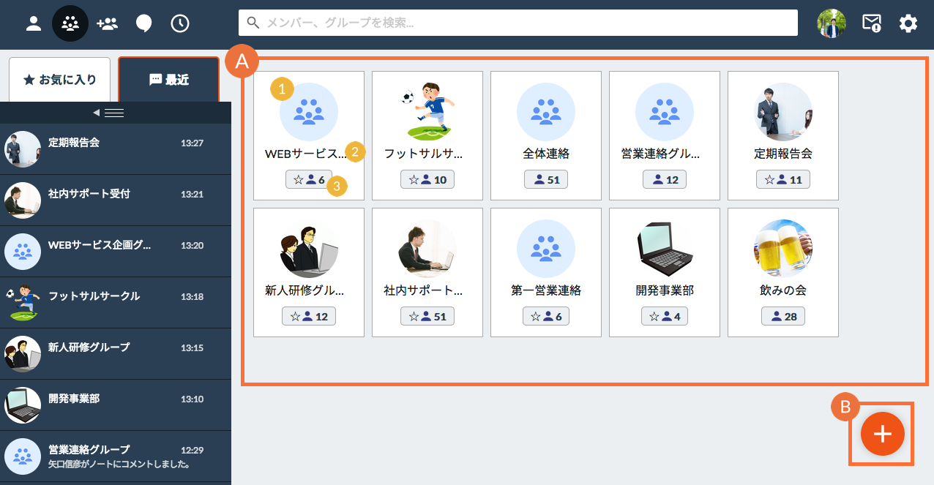Switch to the お気に入り tab
934x485 pixels.
coord(60,80)
